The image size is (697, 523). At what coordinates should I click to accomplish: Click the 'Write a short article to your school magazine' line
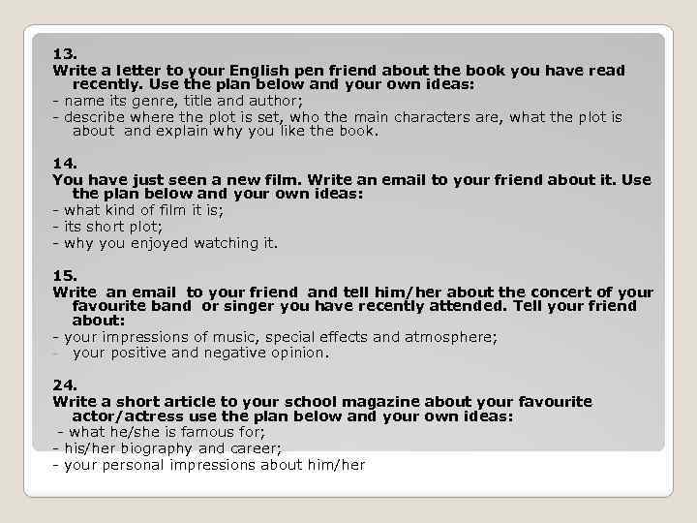(x=322, y=401)
